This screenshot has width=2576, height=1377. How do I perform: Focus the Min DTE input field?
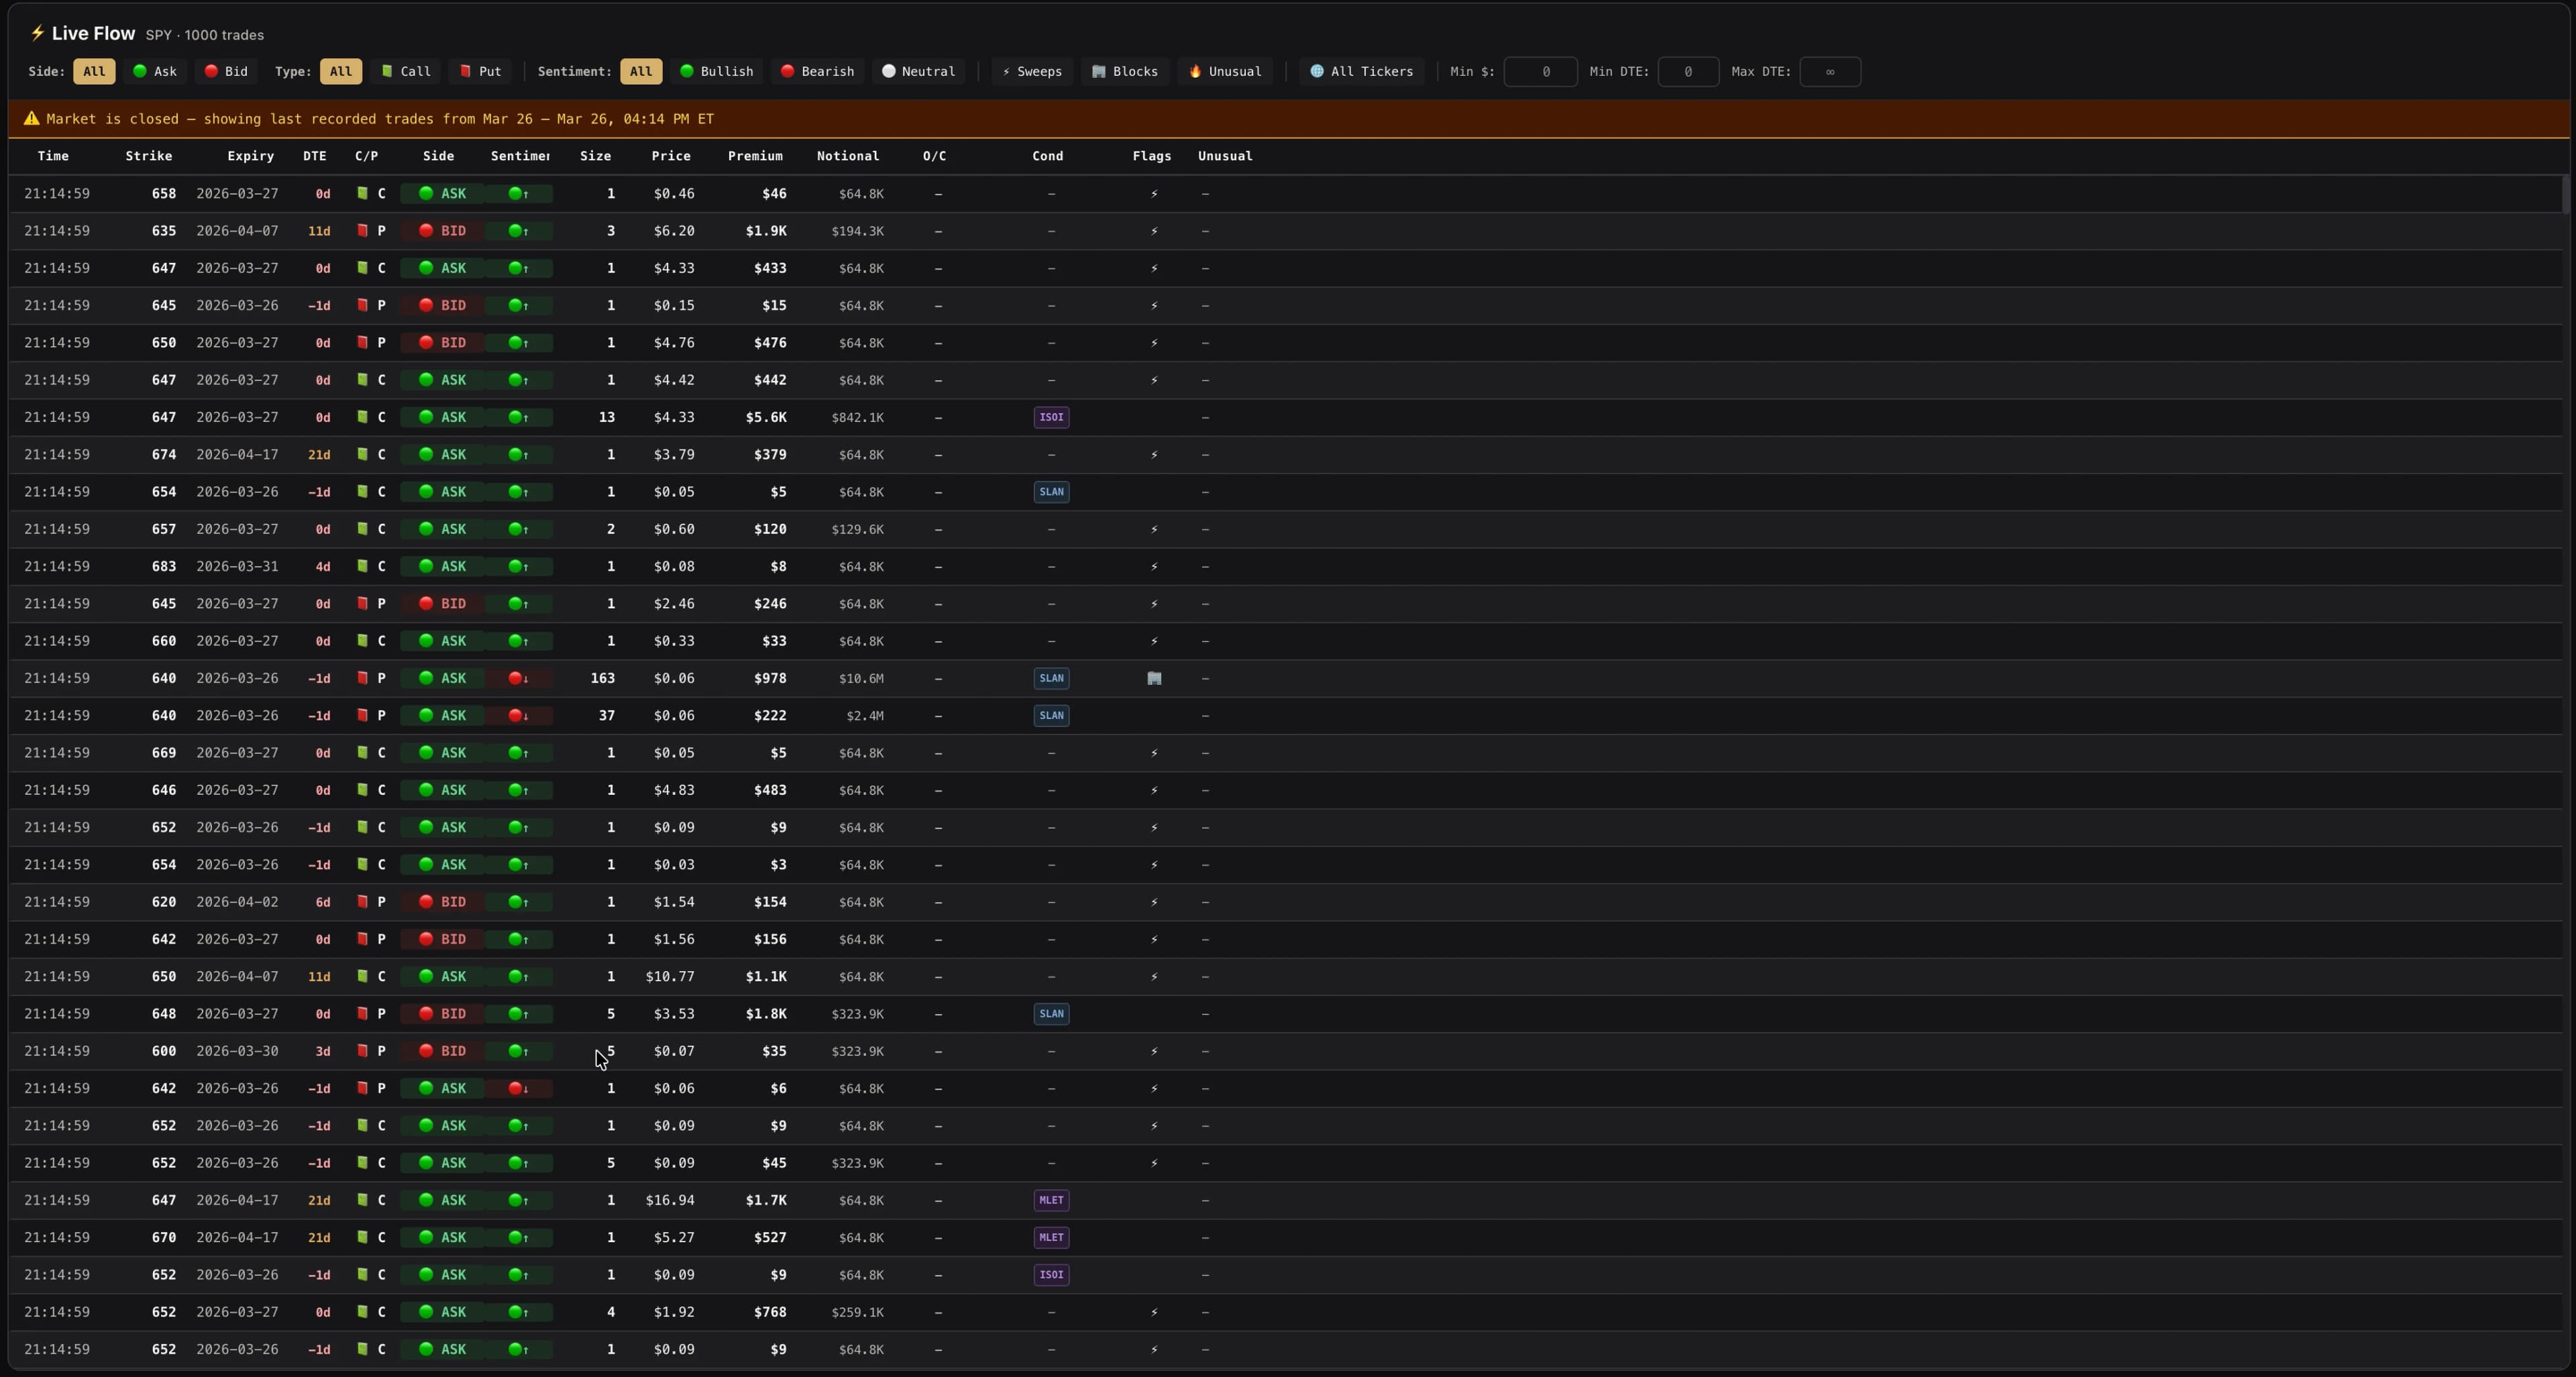pyautogui.click(x=1688, y=71)
